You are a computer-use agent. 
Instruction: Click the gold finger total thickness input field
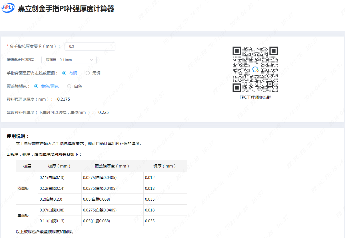(90, 46)
